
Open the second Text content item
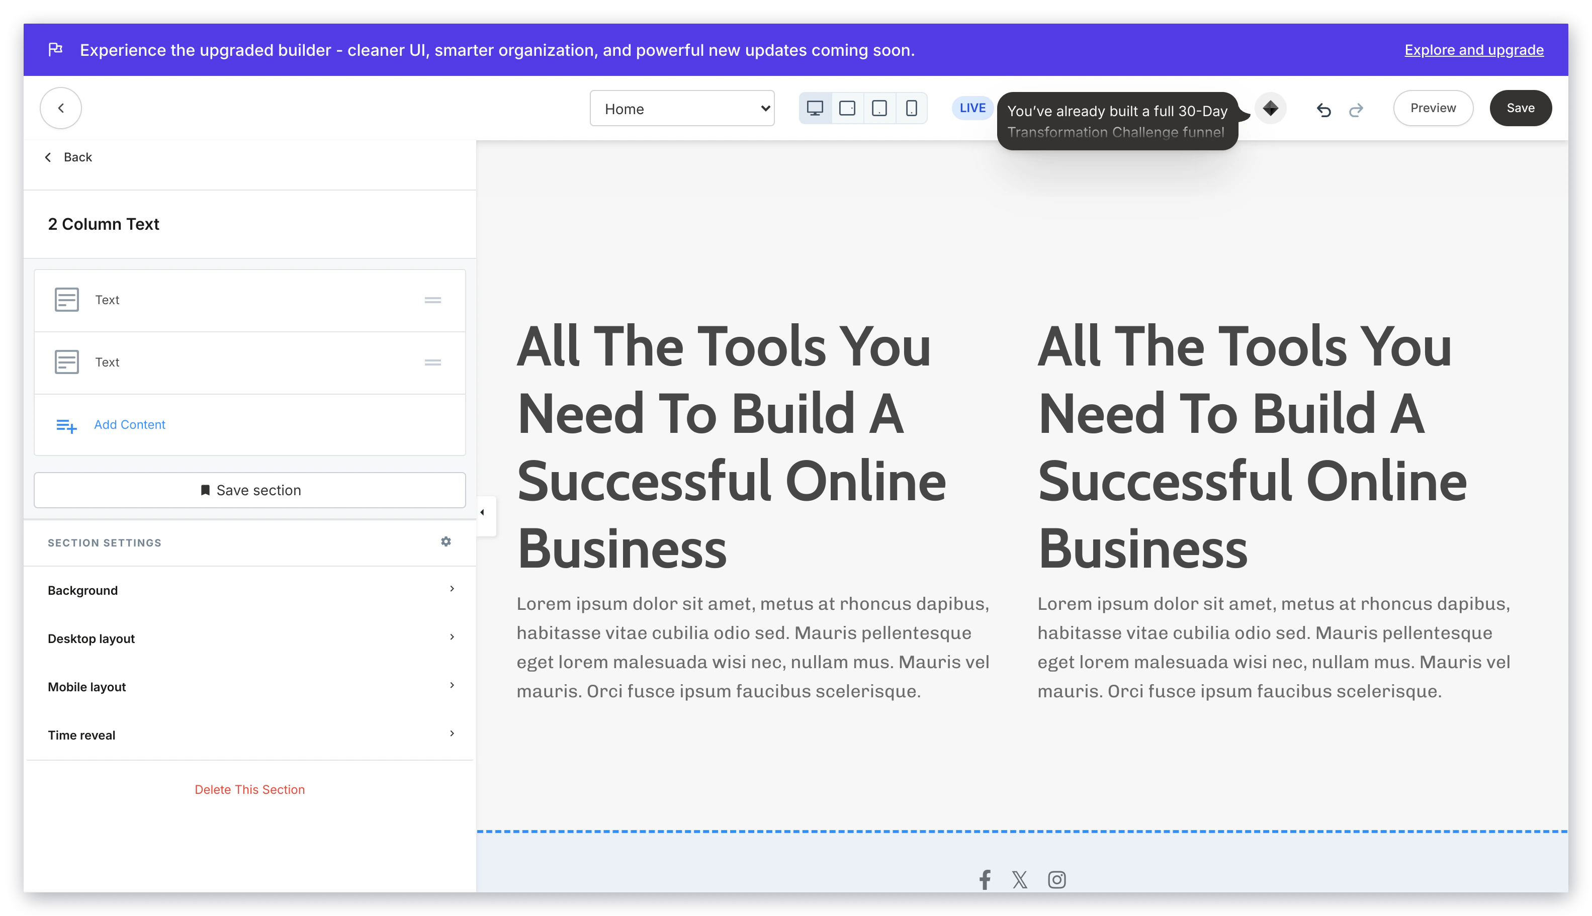[x=250, y=362]
